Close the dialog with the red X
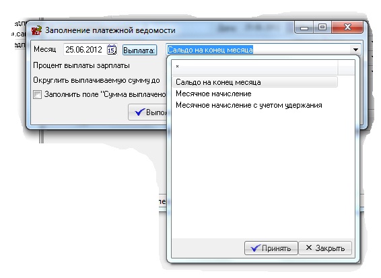 (x=347, y=27)
